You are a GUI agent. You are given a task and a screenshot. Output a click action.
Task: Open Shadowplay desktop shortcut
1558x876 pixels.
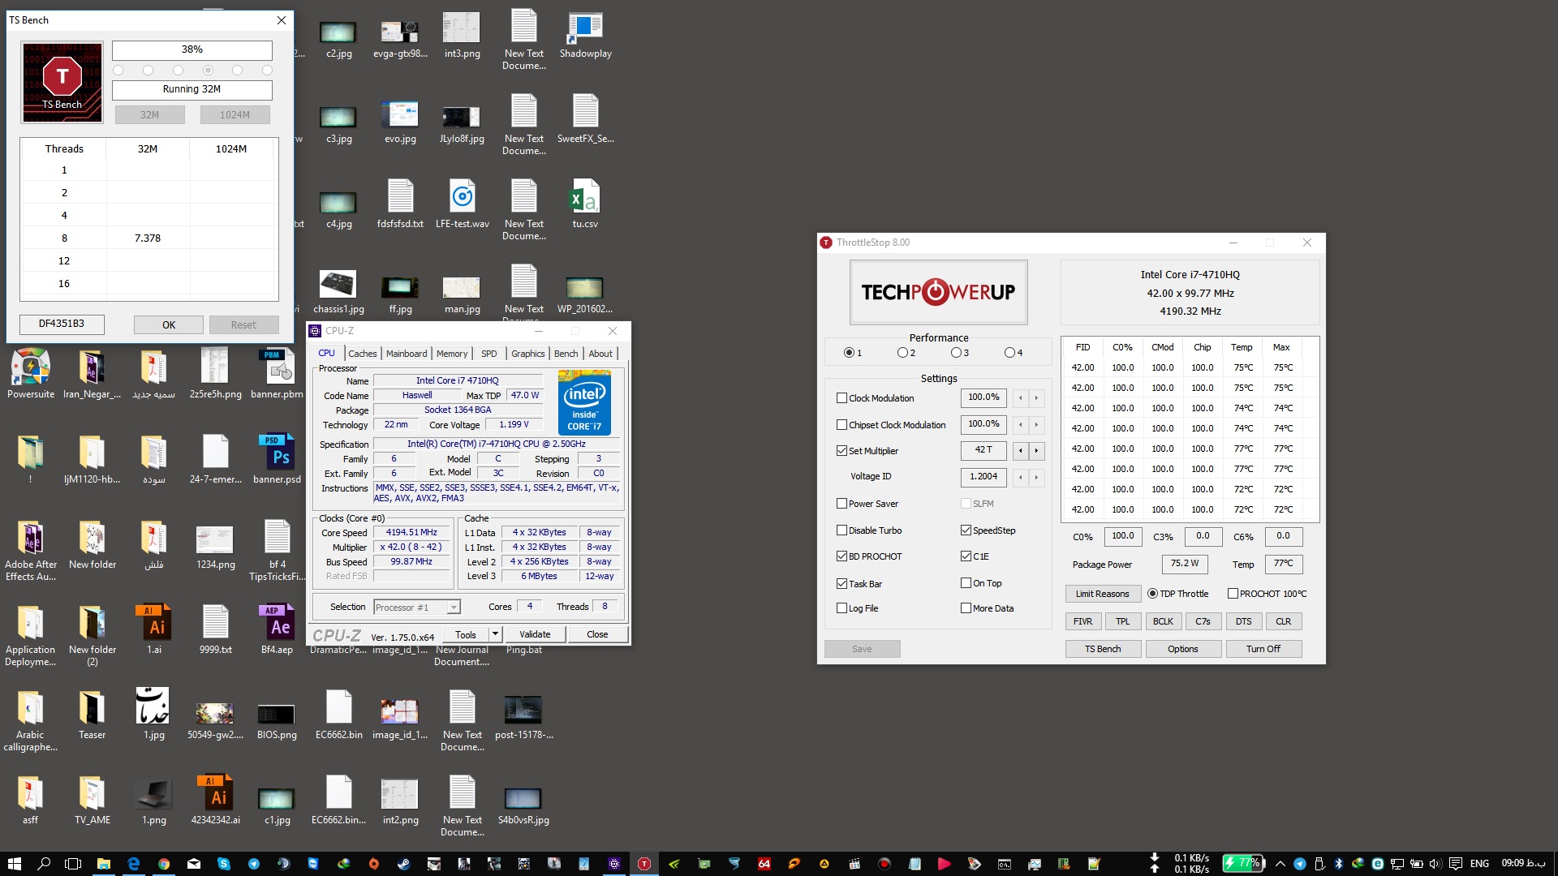click(x=585, y=35)
